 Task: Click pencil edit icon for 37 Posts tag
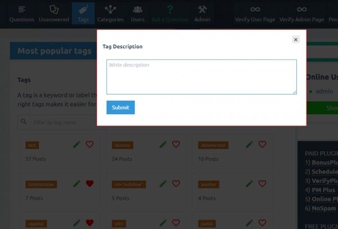click(x=77, y=145)
